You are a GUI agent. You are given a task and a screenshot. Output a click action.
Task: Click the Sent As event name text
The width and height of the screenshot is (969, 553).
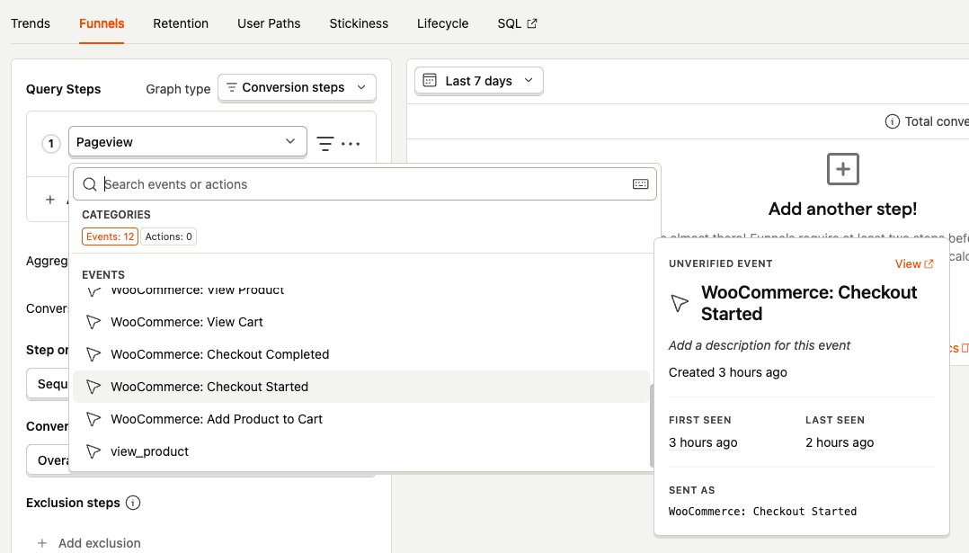tap(762, 512)
